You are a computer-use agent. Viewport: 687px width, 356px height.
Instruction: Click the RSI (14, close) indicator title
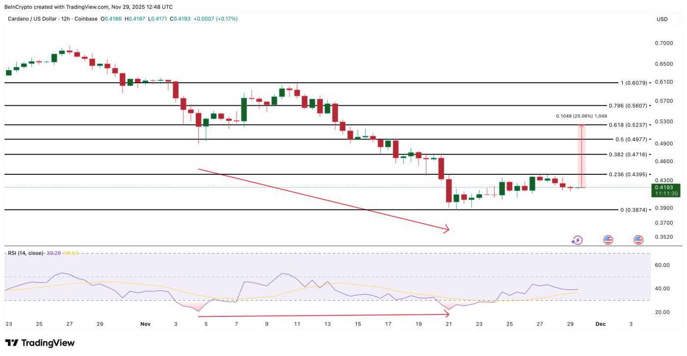click(25, 253)
